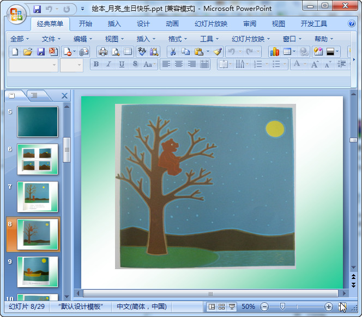This screenshot has width=362, height=317.
Task: Toggle text Shadow formatting
Action: (135, 64)
